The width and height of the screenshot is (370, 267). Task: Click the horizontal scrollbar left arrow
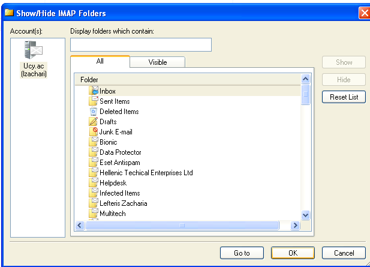[80, 225]
